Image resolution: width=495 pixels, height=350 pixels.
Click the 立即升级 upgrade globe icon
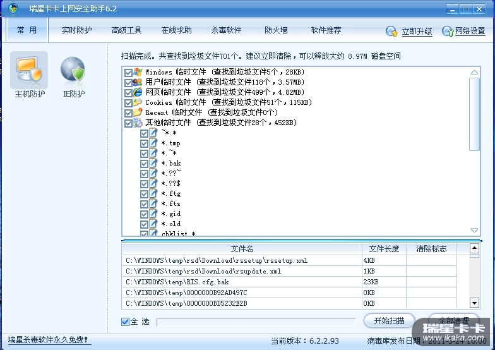(x=391, y=31)
